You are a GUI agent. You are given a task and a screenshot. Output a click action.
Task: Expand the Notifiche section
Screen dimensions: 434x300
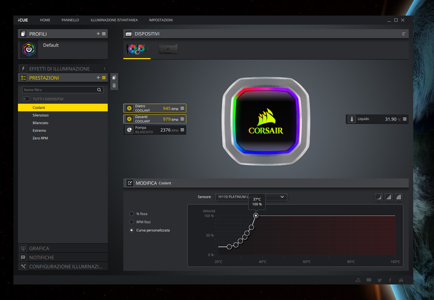pos(63,257)
